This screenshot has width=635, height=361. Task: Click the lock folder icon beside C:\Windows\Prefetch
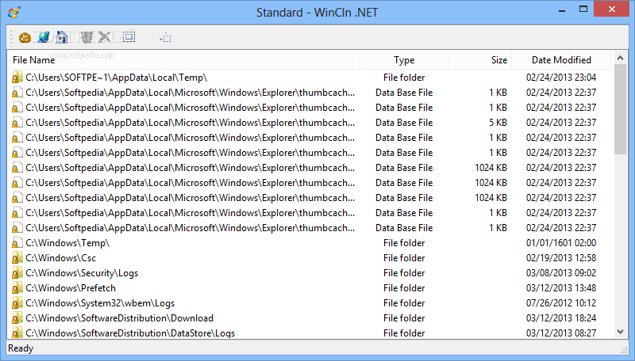17,288
